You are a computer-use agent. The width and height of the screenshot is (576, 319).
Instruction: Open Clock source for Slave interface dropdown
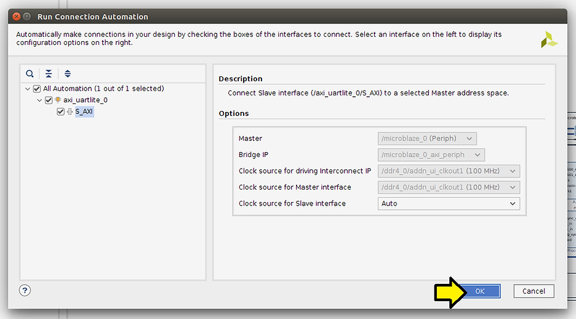click(x=449, y=203)
